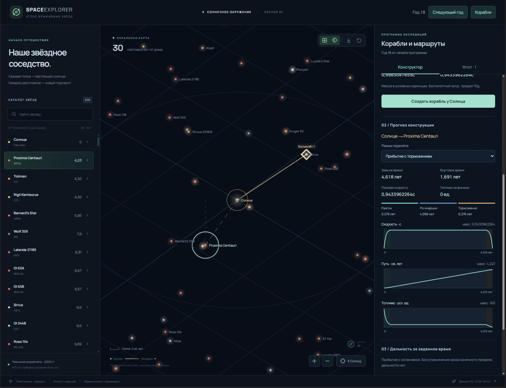
Task: Open the Режим перелёта dropdown
Action: (x=438, y=156)
